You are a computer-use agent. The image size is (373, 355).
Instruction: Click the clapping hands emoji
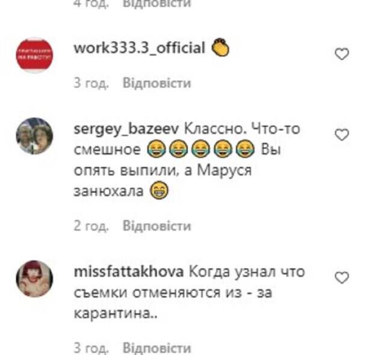pyautogui.click(x=221, y=48)
